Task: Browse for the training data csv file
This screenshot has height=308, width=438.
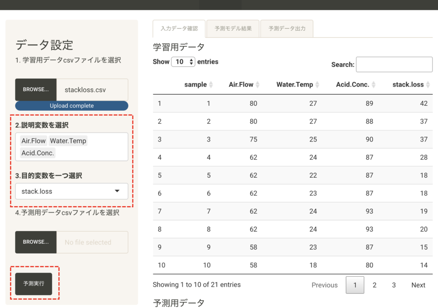Action: click(36, 90)
